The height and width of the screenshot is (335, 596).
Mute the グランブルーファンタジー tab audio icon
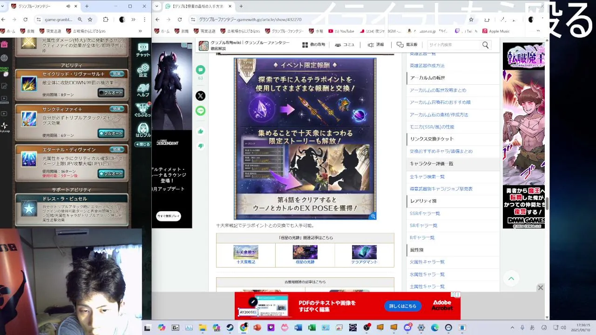pyautogui.click(x=68, y=6)
